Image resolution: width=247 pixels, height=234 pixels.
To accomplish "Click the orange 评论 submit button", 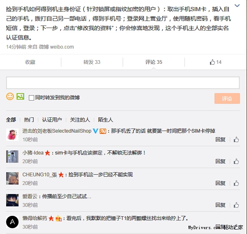I will pos(227,98).
